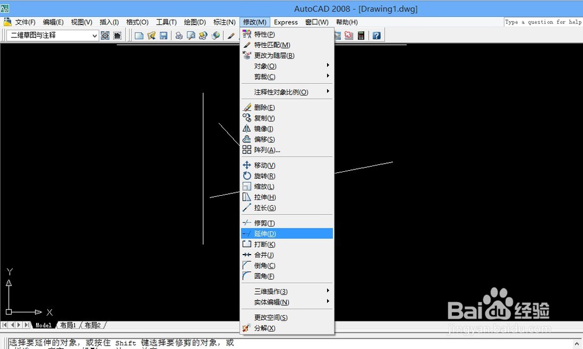The width and height of the screenshot is (583, 349).
Task: Open the 文件(F) menu
Action: 25,22
